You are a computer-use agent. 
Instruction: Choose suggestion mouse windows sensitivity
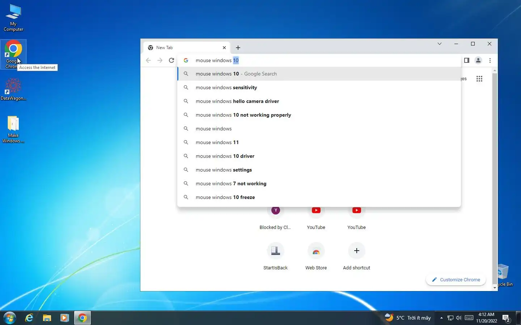click(x=319, y=87)
